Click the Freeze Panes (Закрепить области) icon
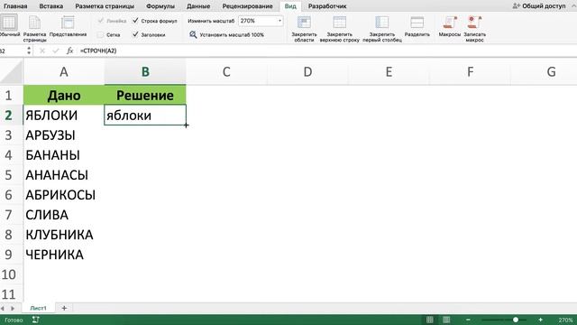 point(304,23)
